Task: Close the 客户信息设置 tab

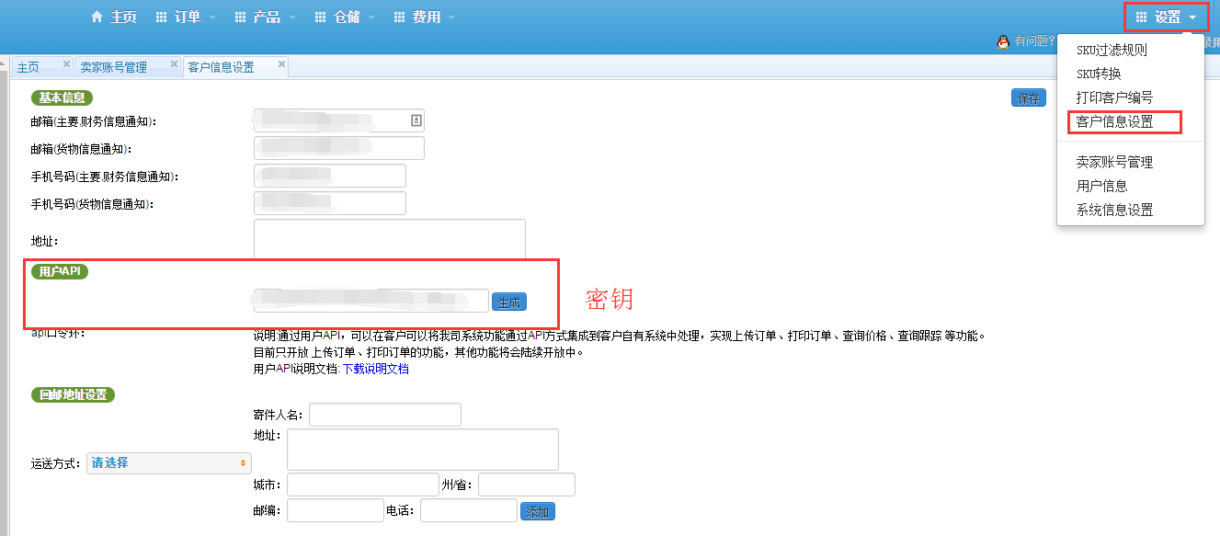Action: pos(281,65)
